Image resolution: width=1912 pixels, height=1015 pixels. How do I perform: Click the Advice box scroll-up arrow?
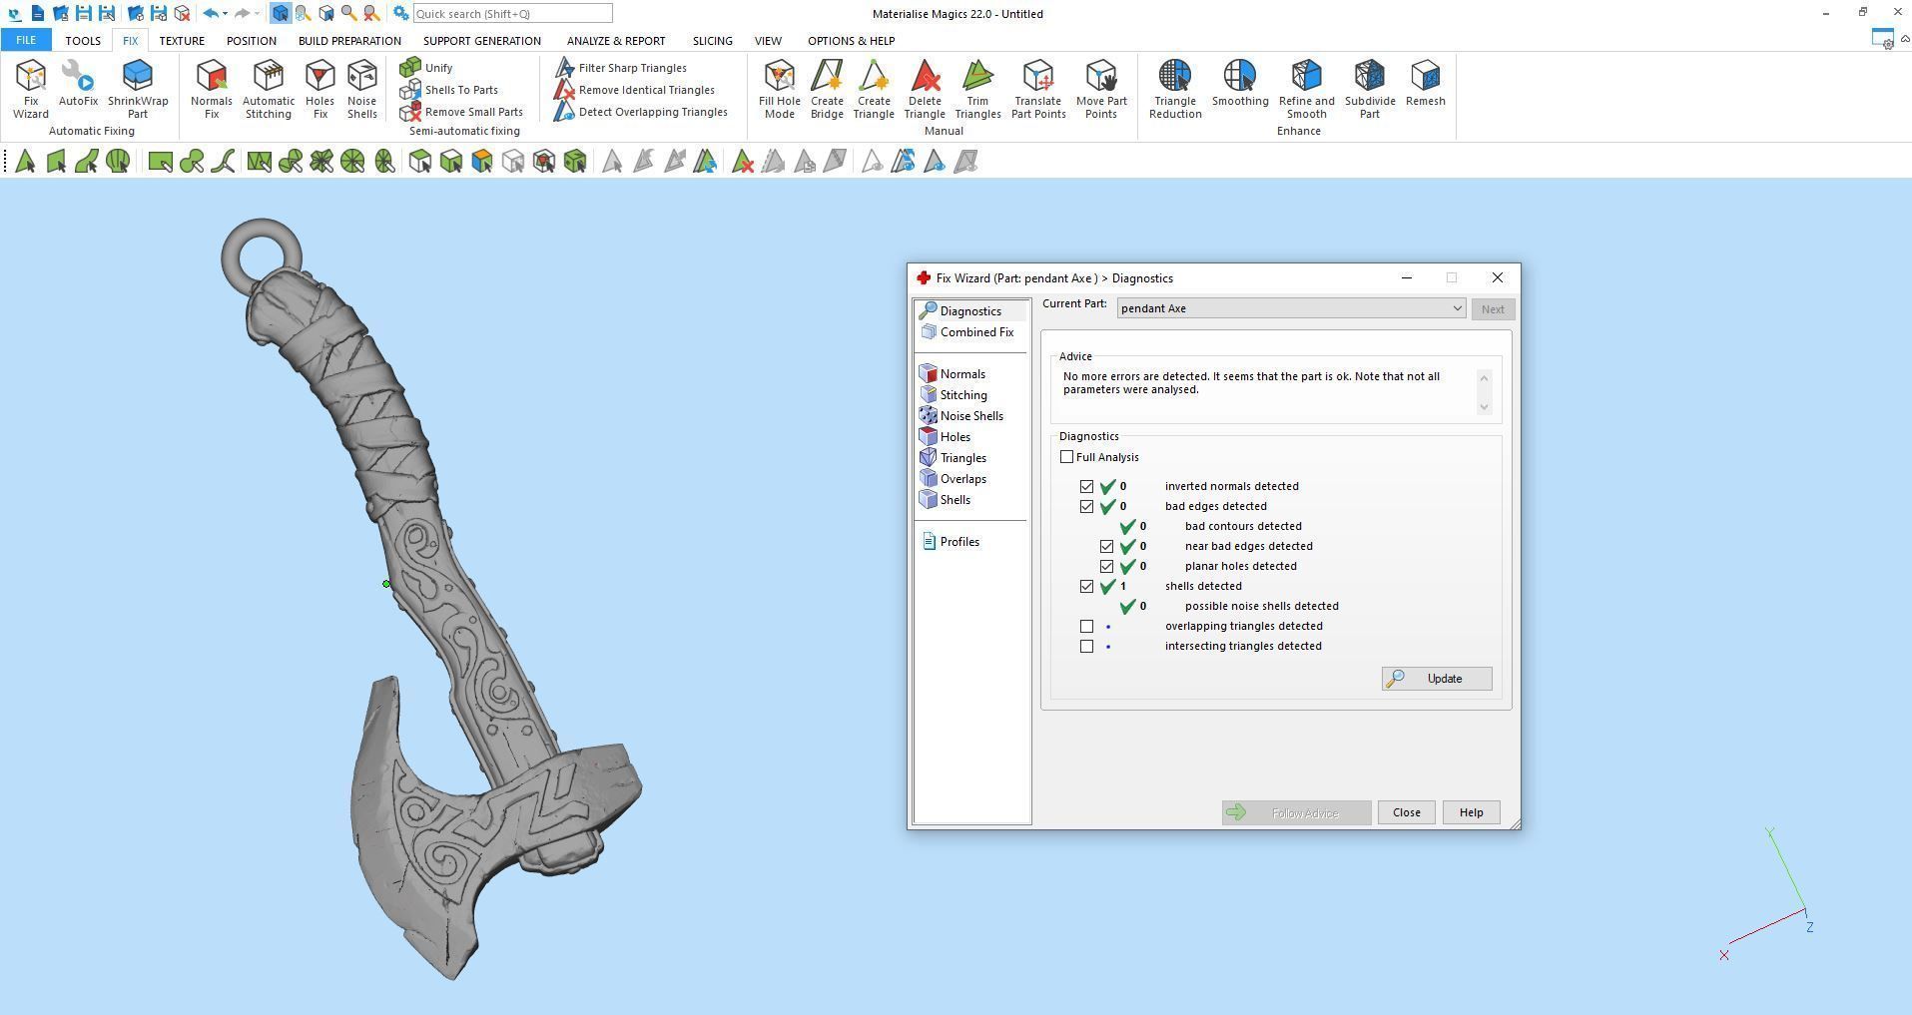(1484, 376)
